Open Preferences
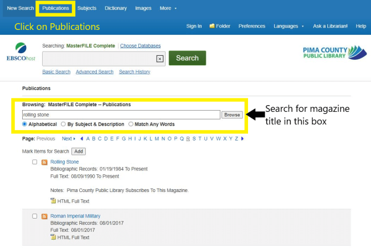The height and width of the screenshot is (249, 371). [252, 26]
